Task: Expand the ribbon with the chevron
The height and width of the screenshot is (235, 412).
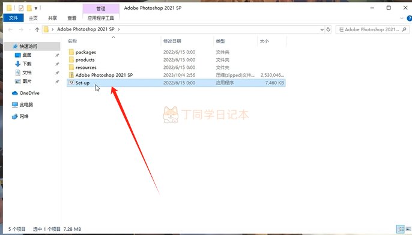Action: point(401,19)
